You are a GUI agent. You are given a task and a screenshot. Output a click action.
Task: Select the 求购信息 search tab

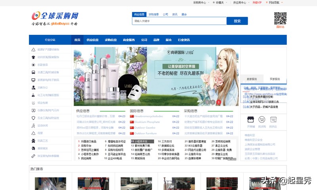pyautogui.click(x=154, y=15)
